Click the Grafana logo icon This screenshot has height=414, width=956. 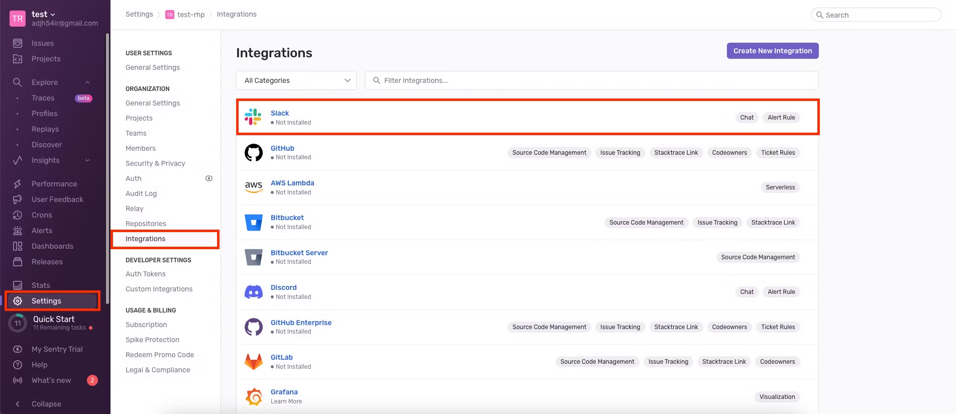tap(253, 396)
